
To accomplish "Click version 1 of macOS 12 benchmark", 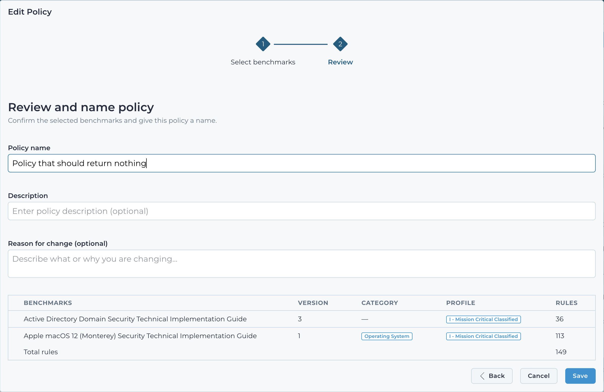I will 299,336.
